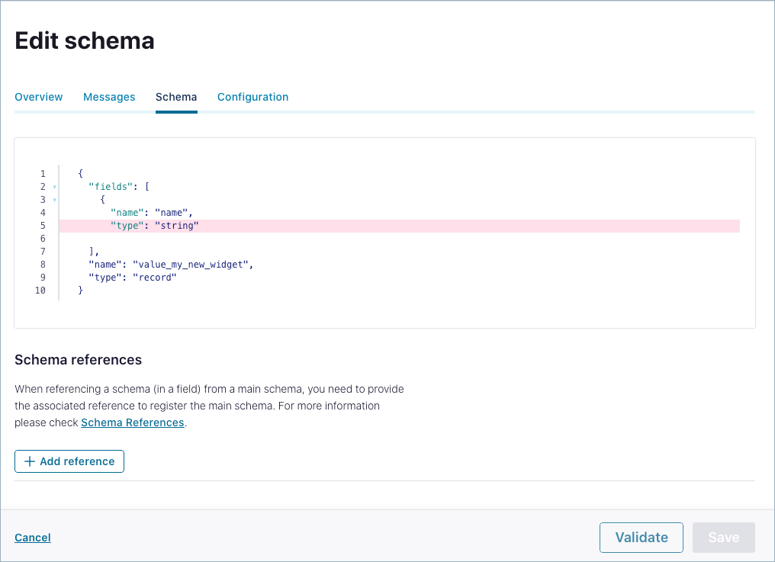Click the Cancel link
Screen dimensions: 775x562
point(32,538)
